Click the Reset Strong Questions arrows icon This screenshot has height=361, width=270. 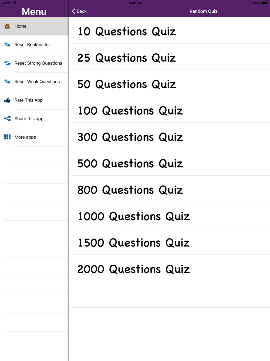click(7, 63)
